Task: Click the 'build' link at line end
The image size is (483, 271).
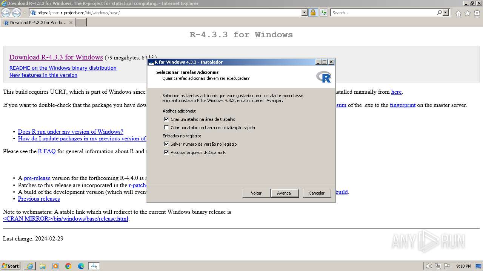Action: pyautogui.click(x=341, y=192)
